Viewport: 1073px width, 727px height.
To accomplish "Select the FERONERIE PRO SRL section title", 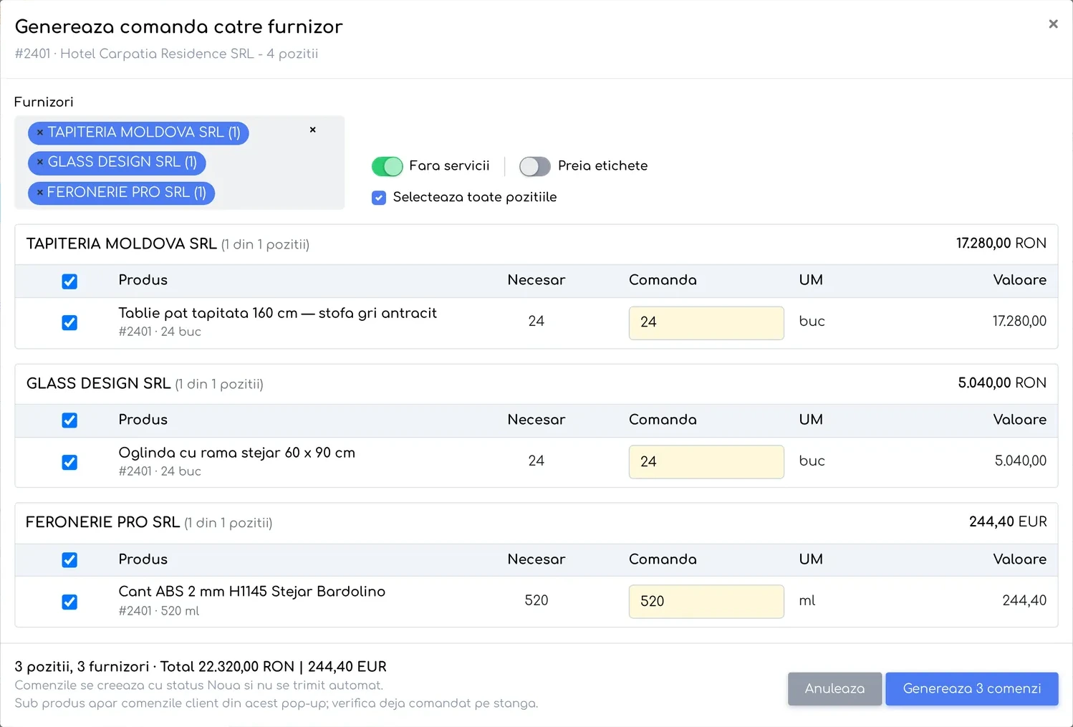I will coord(103,523).
